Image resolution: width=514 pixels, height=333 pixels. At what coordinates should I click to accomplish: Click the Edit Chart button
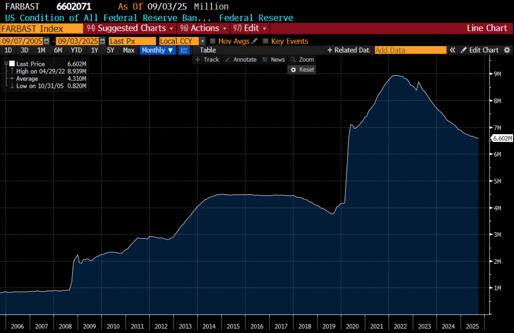tap(480, 50)
